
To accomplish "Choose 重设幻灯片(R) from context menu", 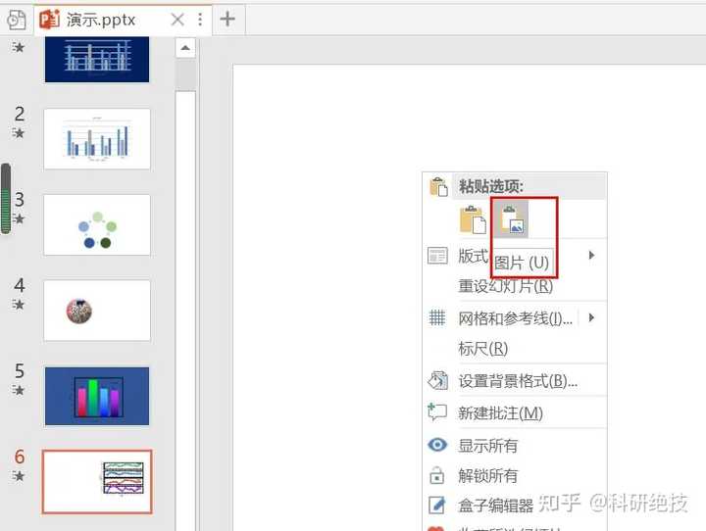I will coord(506,286).
